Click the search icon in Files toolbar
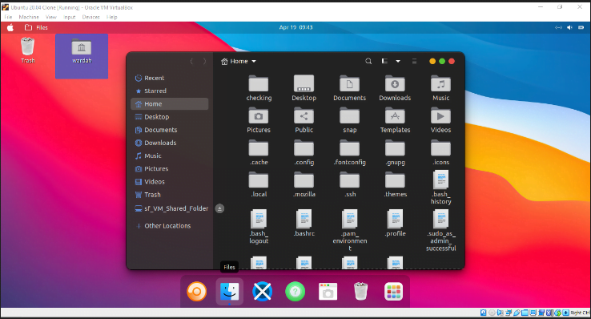591x319 pixels. point(368,61)
